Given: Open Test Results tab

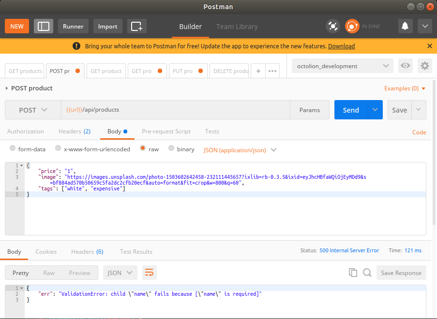Looking at the screenshot, I should coord(136,252).
